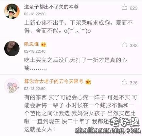The height and width of the screenshot is (136, 142).
Task: Tap thumbs-up on 隐忍谁's comment
Action: [124, 45]
